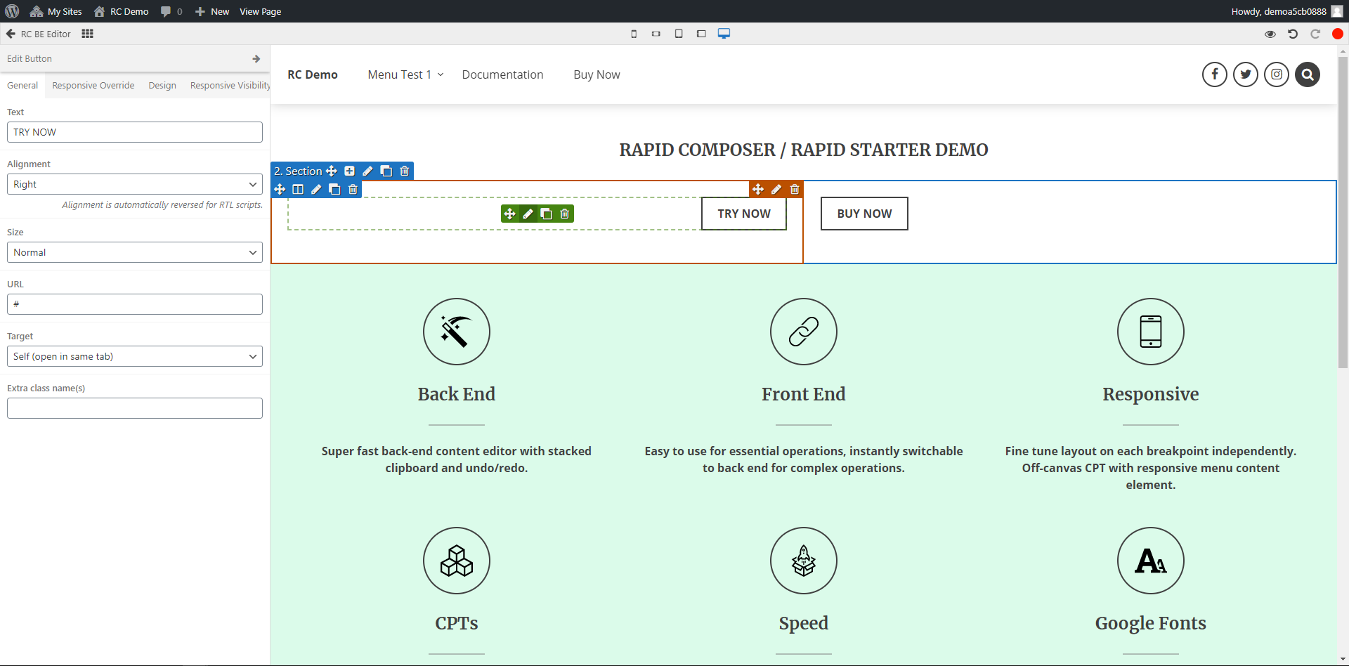The width and height of the screenshot is (1349, 666).
Task: Open the row columns layout icon
Action: tap(298, 189)
